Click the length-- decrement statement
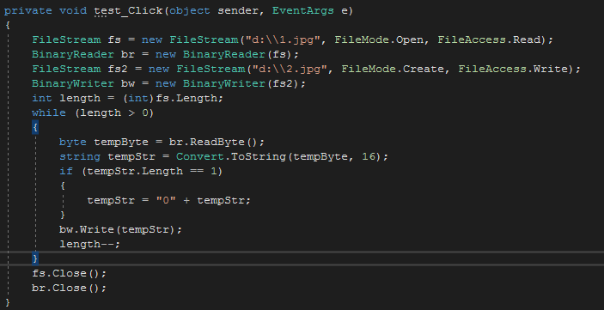Screen dimensions: 604x310 click(89, 245)
